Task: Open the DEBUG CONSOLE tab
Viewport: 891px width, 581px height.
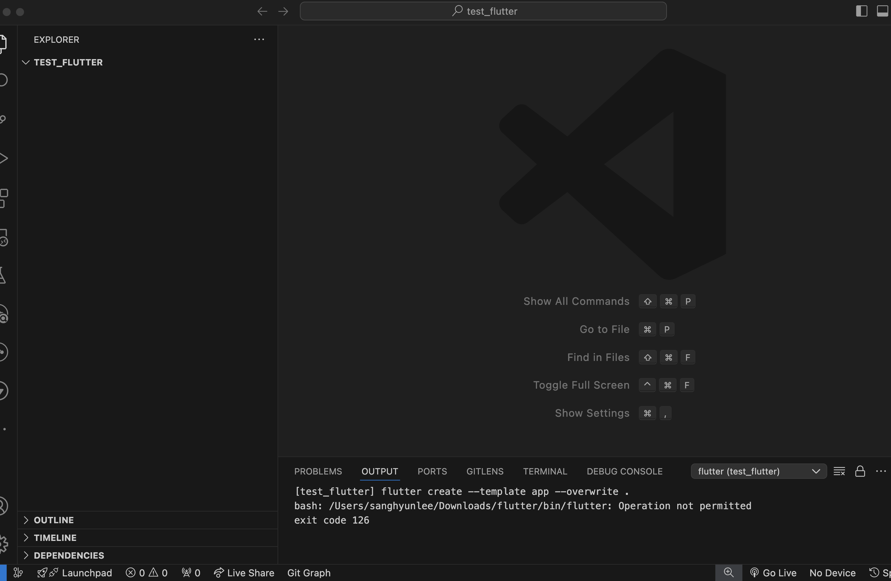Action: 625,471
